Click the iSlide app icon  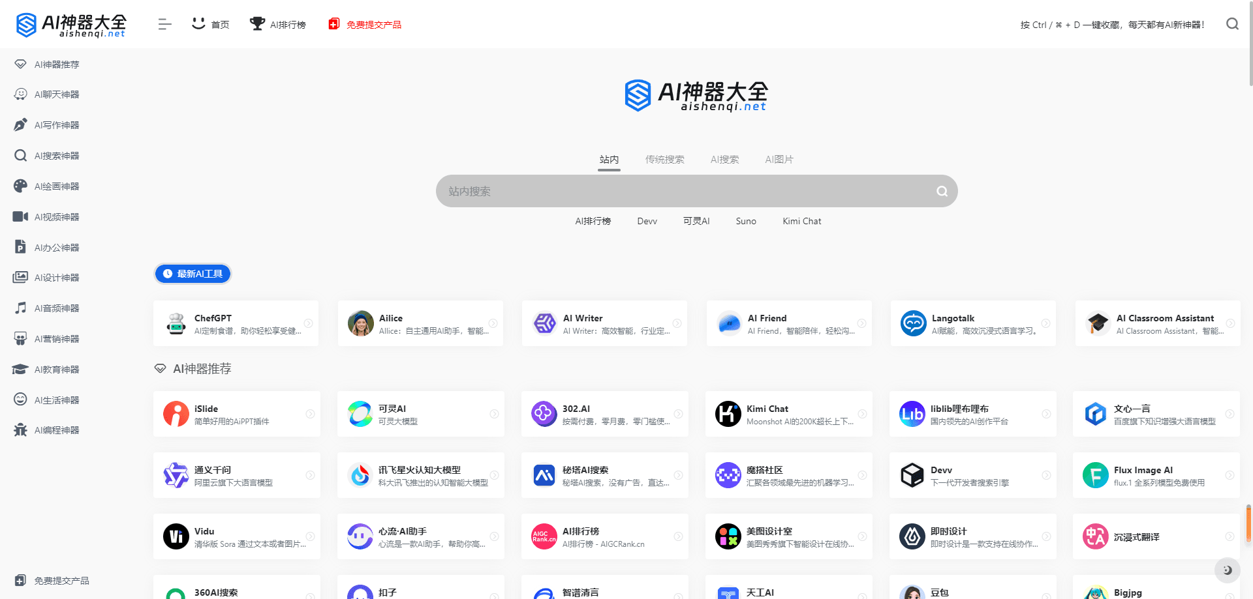point(176,414)
